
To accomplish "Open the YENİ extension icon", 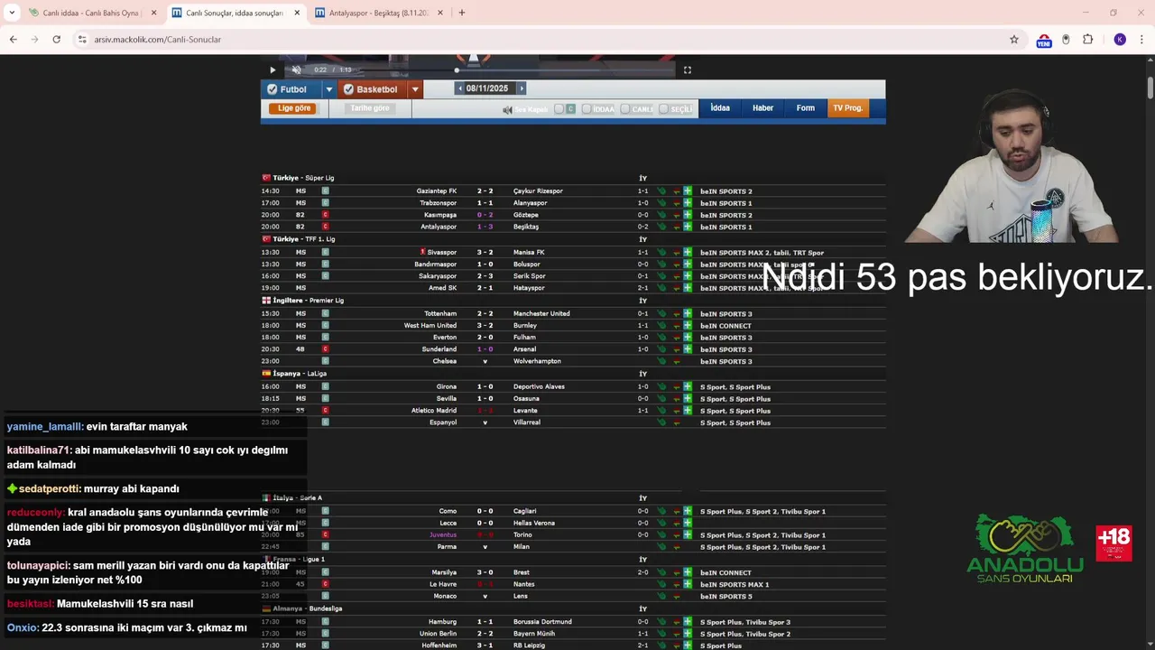I will (1044, 41).
